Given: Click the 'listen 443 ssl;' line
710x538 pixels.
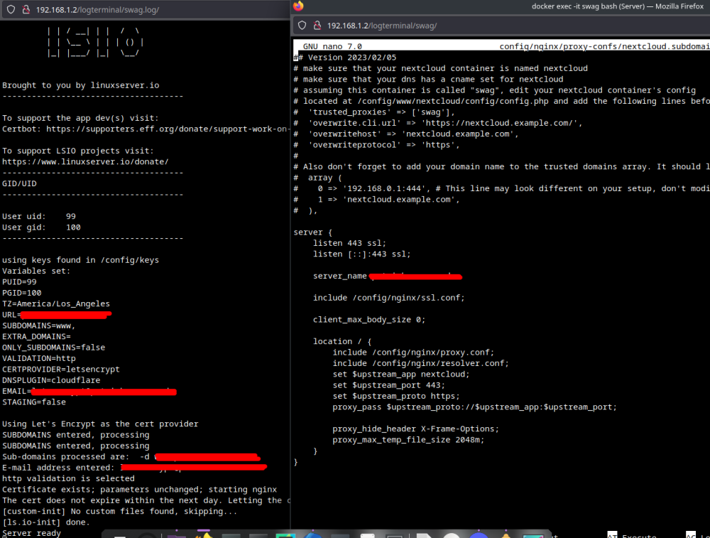Looking at the screenshot, I should [x=349, y=243].
